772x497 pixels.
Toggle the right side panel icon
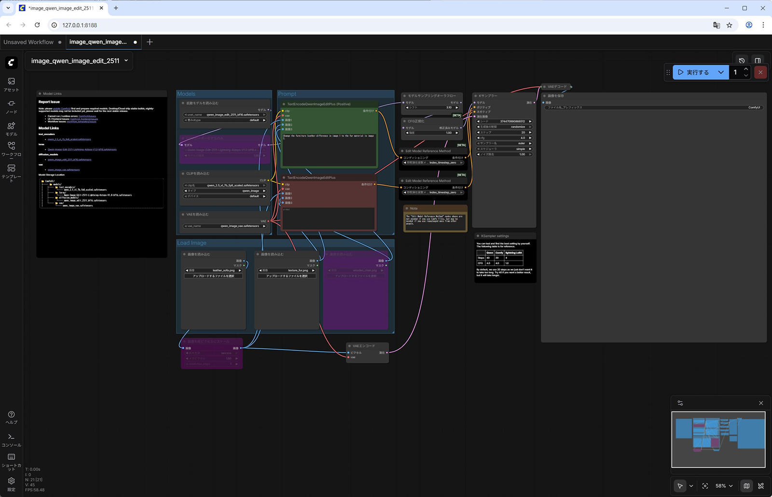pyautogui.click(x=758, y=61)
